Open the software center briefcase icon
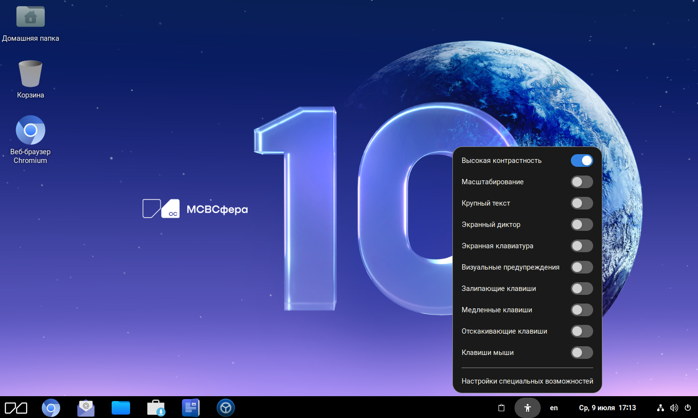Image resolution: width=698 pixels, height=418 pixels. [x=156, y=408]
